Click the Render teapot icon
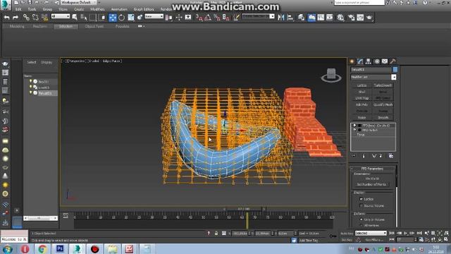The width and height of the screenshot is (451, 254). coord(369,18)
